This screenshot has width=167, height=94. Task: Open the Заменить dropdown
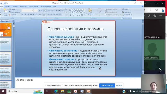[127, 12]
